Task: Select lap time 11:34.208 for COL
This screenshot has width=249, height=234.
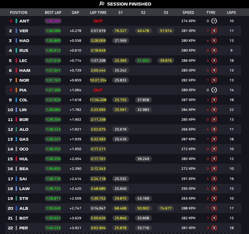Action: pyautogui.click(x=98, y=100)
